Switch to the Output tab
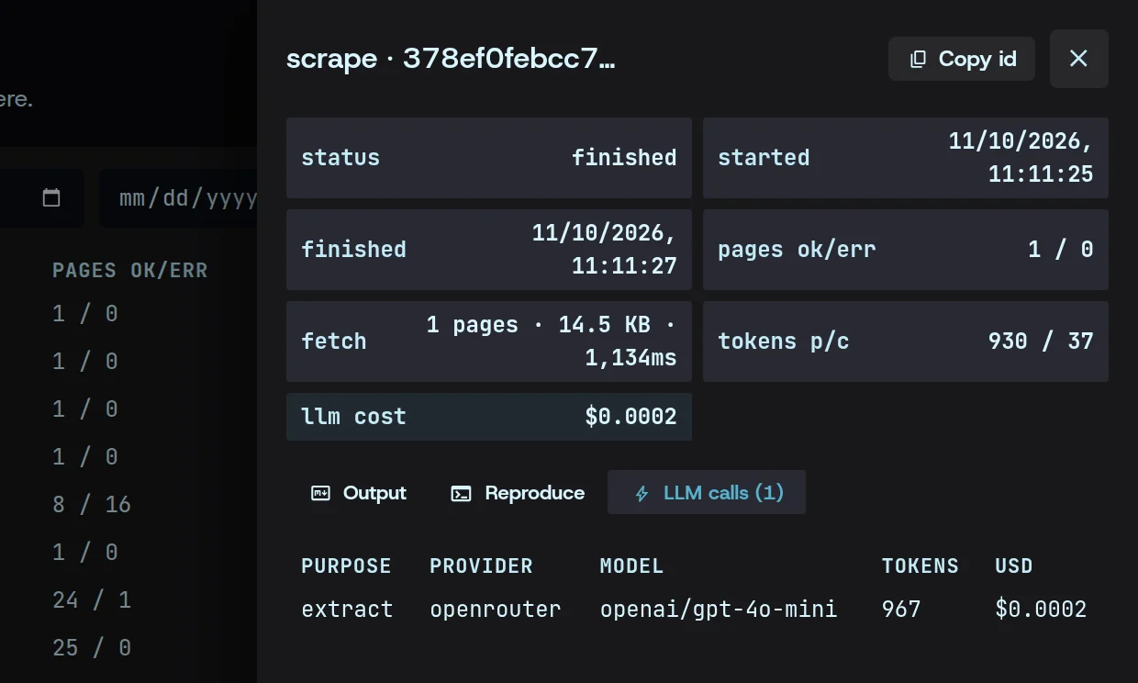Screen dimensions: 1138x683 click(x=359, y=493)
